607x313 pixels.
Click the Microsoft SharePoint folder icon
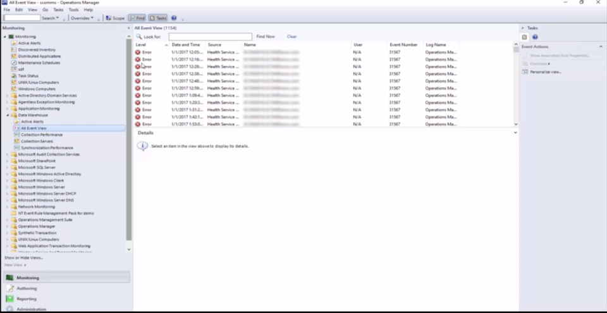pyautogui.click(x=14, y=161)
